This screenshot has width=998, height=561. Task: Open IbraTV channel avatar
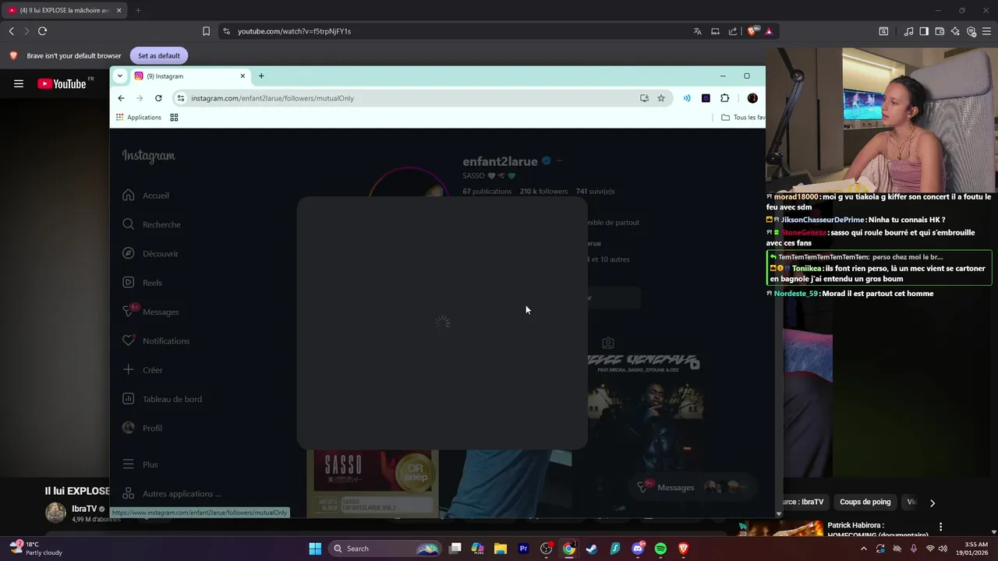[x=55, y=512]
